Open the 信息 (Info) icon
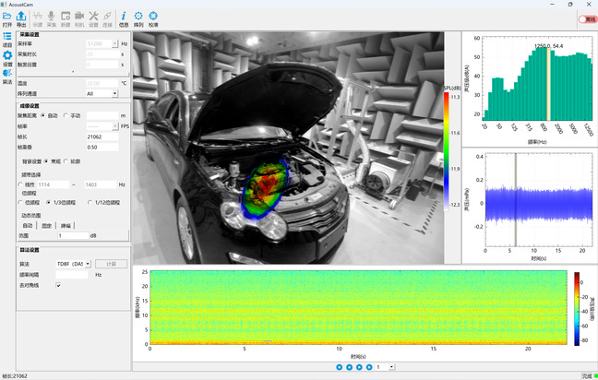 coord(124,17)
